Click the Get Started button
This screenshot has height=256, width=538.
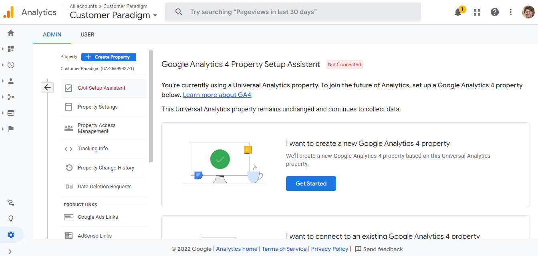click(x=311, y=183)
